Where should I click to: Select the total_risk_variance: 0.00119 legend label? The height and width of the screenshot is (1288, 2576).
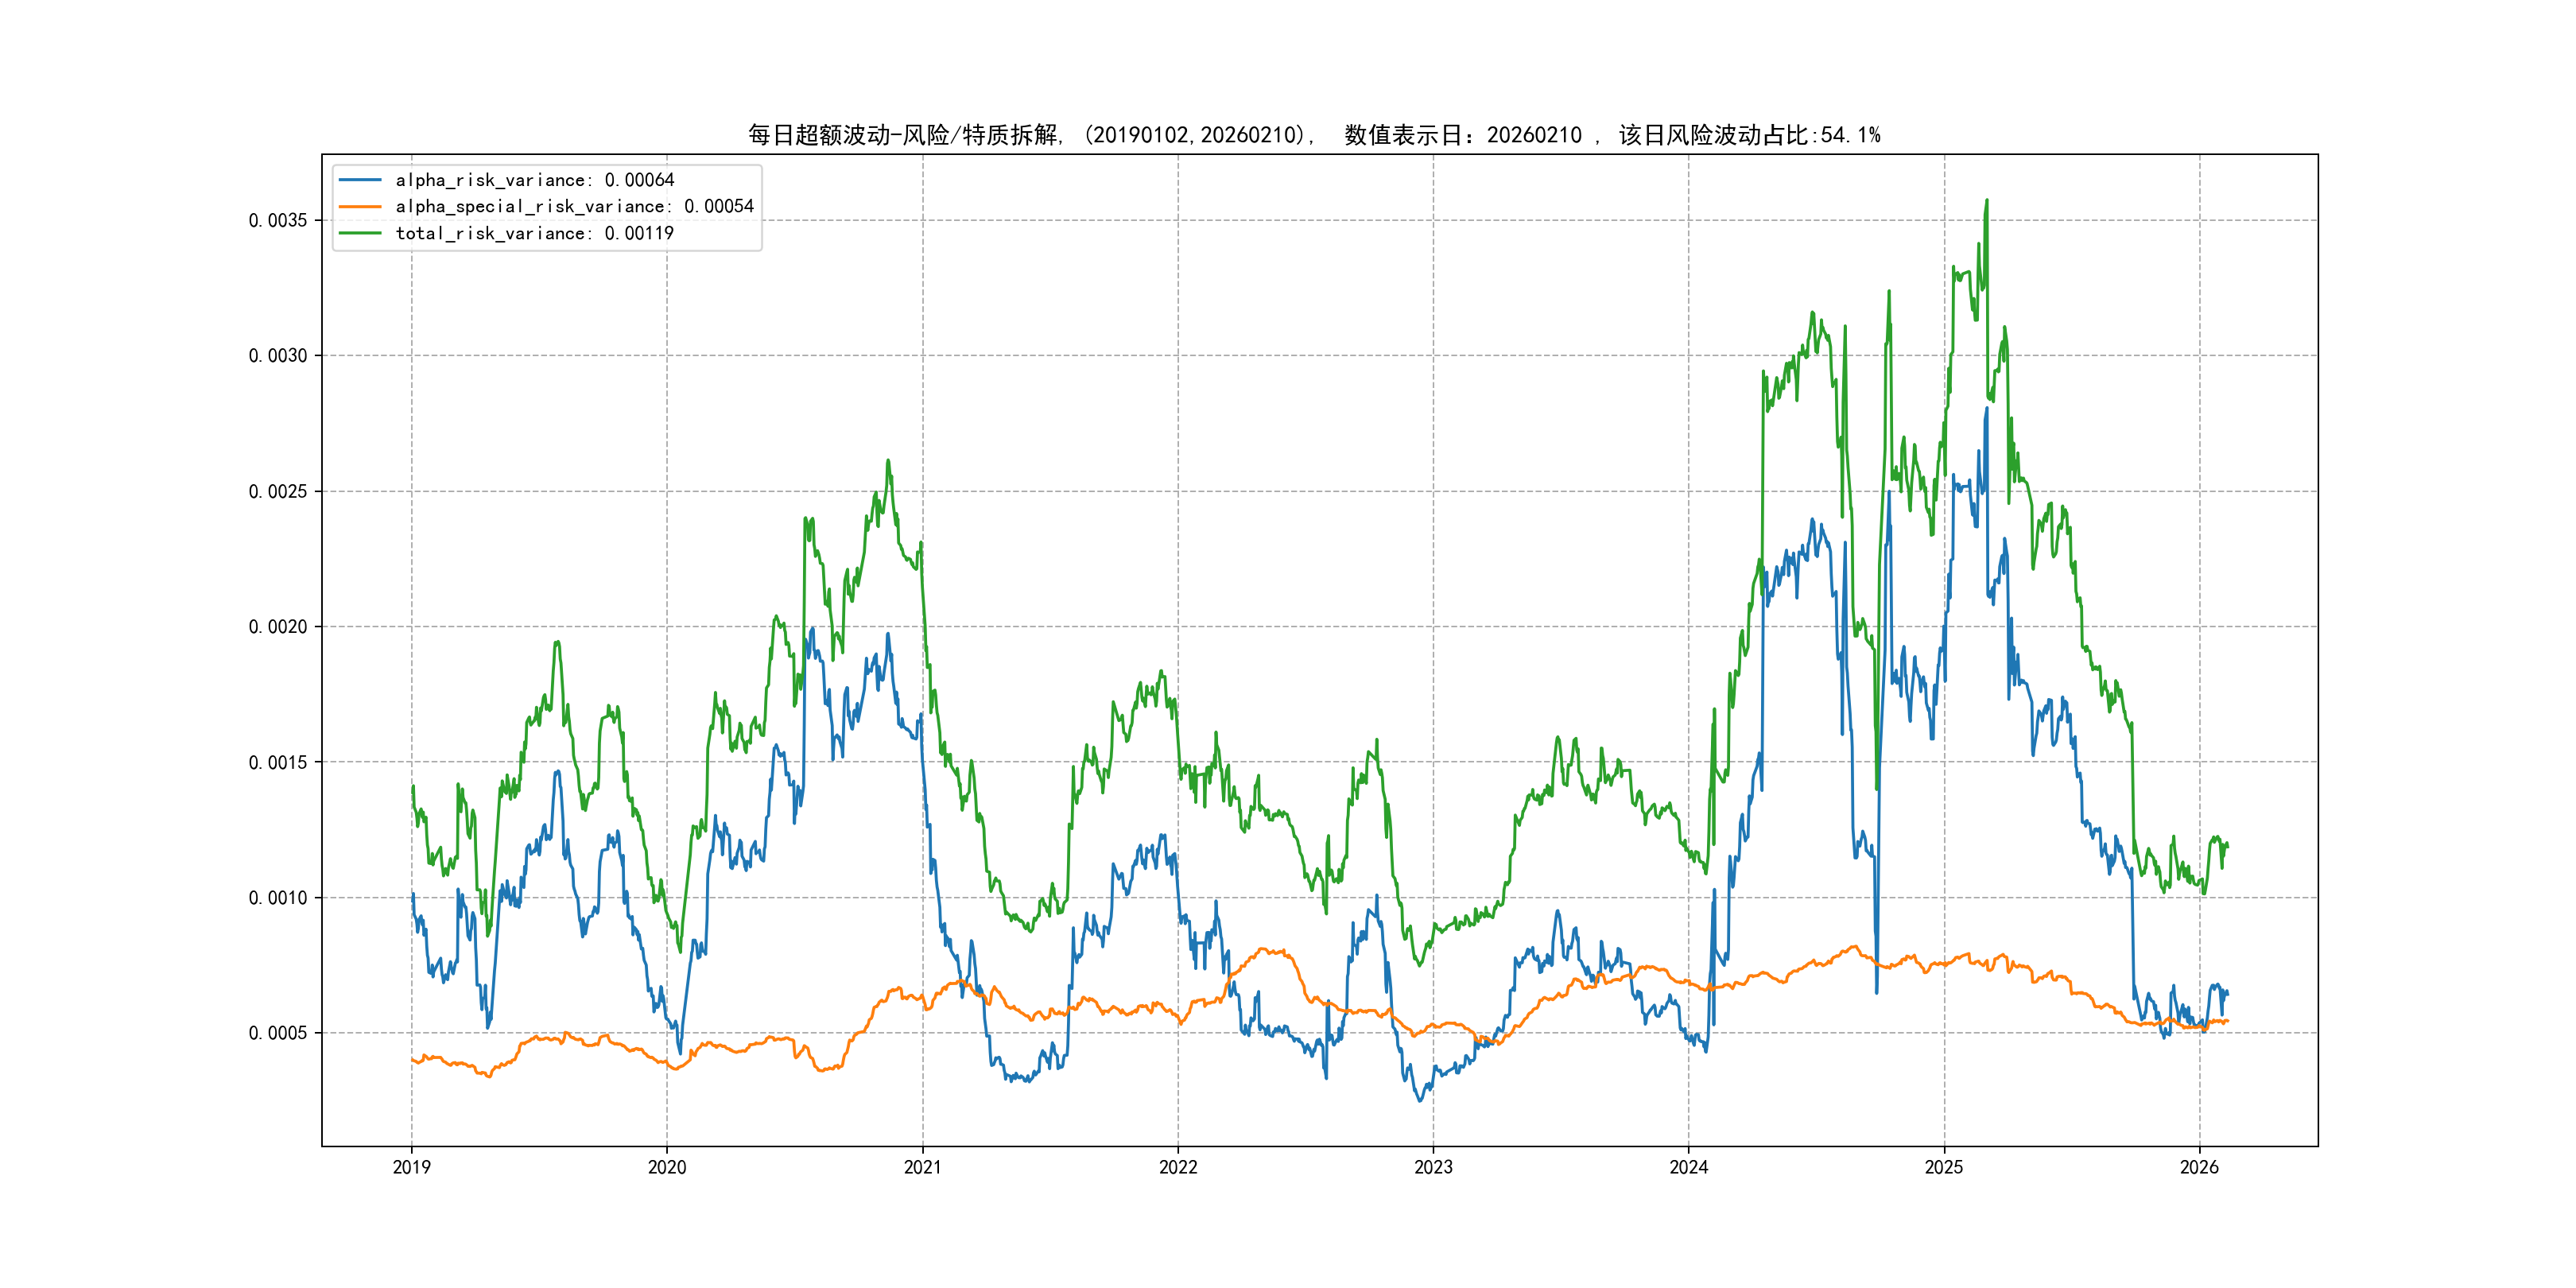(534, 233)
